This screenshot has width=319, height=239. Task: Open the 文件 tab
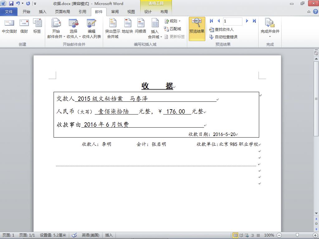8,12
